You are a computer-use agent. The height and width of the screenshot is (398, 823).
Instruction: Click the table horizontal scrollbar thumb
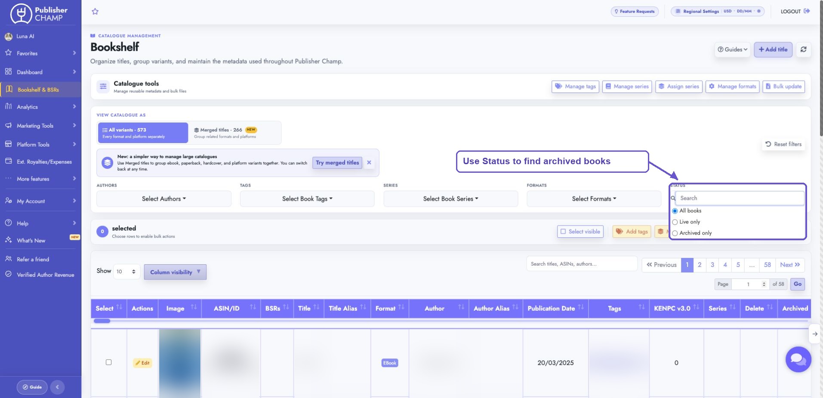[x=102, y=321]
